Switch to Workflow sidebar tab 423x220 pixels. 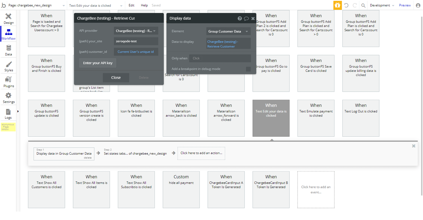pos(8,34)
